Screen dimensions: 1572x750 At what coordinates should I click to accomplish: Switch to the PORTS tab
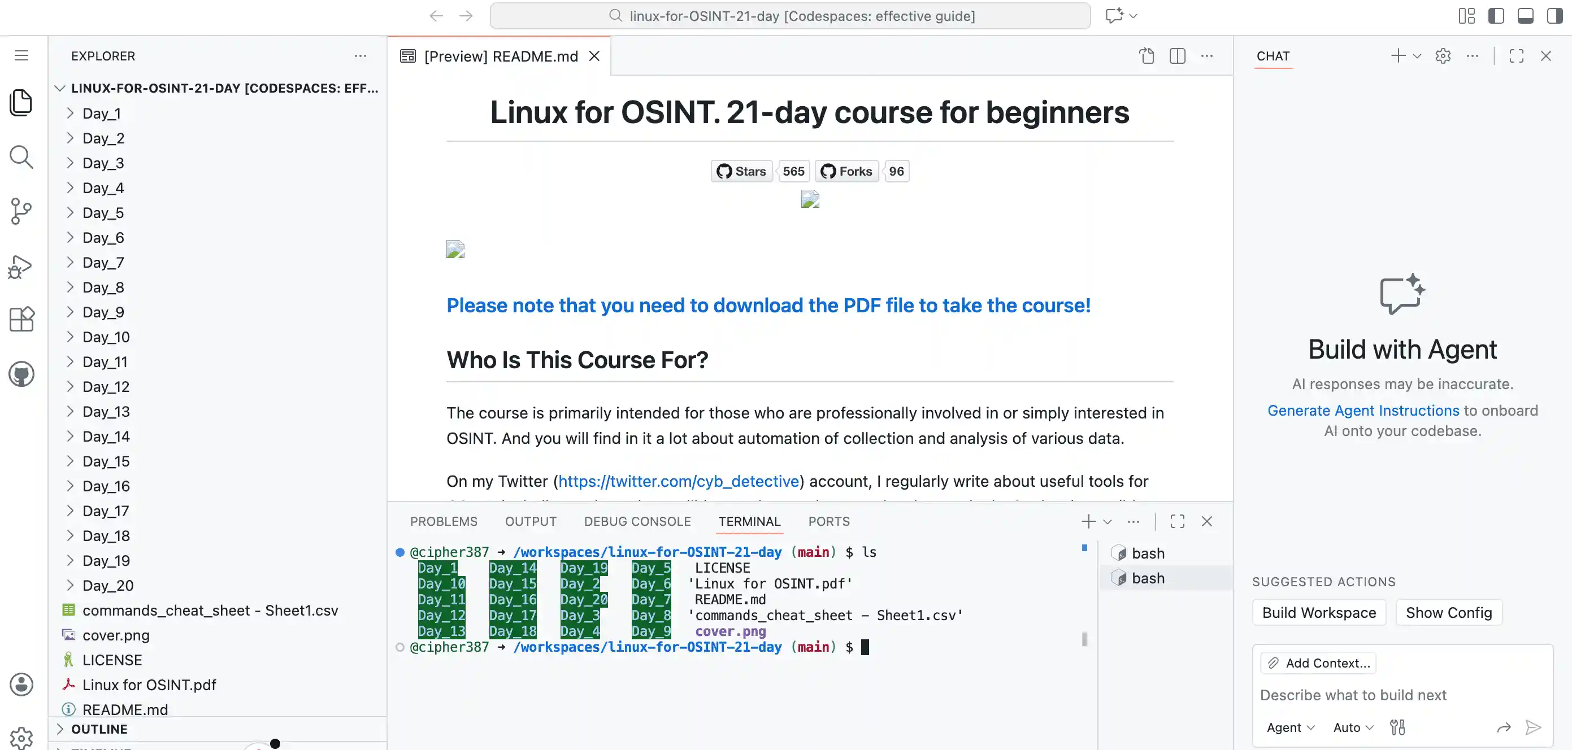click(x=828, y=521)
